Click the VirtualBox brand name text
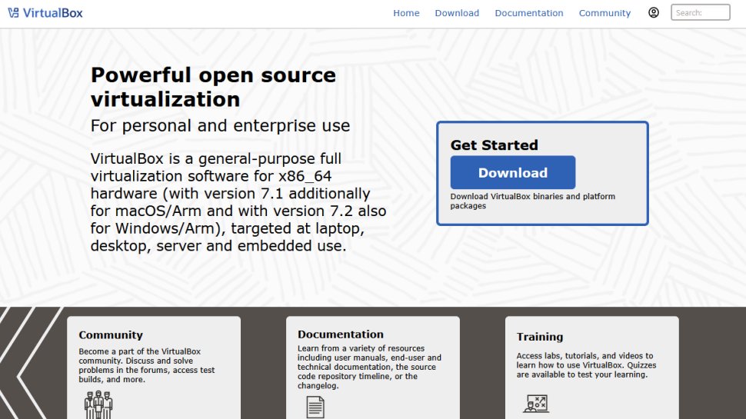The height and width of the screenshot is (419, 746). coord(53,13)
